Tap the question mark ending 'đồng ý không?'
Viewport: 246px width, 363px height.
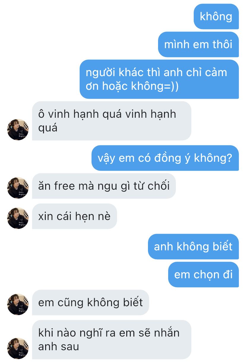(x=229, y=158)
